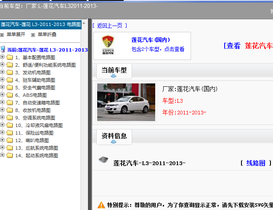
Task: Select 当前:莲花汽车-莲花 L3-2011-2013 root node
Action: point(48,50)
